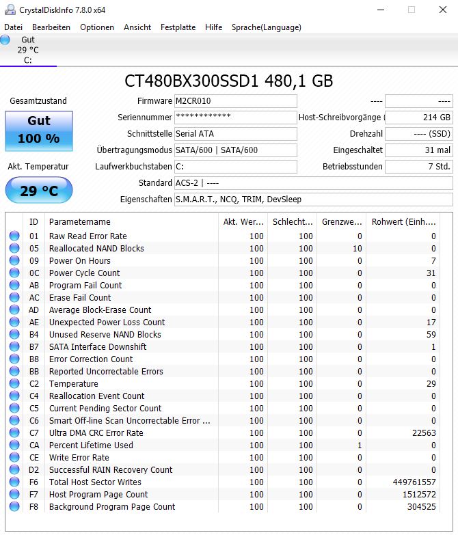Click the Laufwerkbuchstaben field C:
The width and height of the screenshot is (458, 535).
(x=235, y=167)
